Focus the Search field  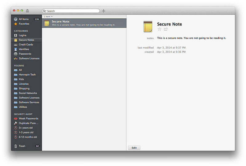pyautogui.click(x=71, y=11)
